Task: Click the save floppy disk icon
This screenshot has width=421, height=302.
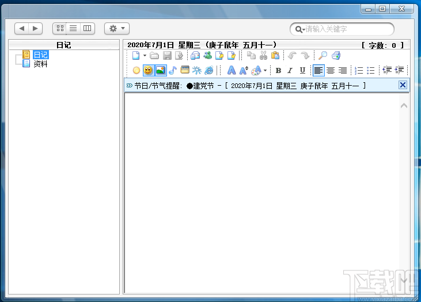Action: [167, 56]
